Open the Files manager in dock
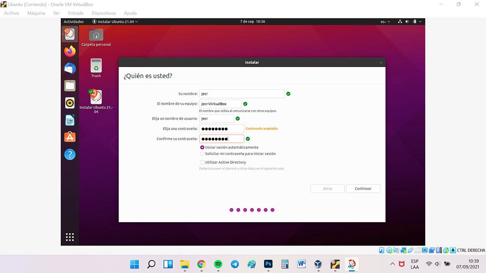This screenshot has height=273, width=486. click(x=70, y=86)
